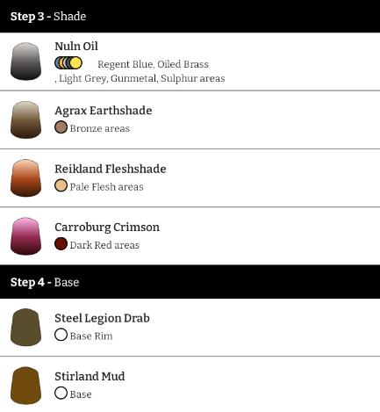The image size is (380, 412).
Task: Select the Nuln Oil paint pot icon
Action: (25, 61)
